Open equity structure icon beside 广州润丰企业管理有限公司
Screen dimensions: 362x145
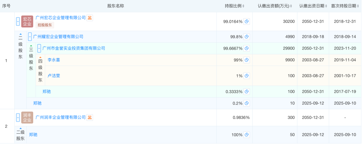pyautogui.click(x=90, y=118)
